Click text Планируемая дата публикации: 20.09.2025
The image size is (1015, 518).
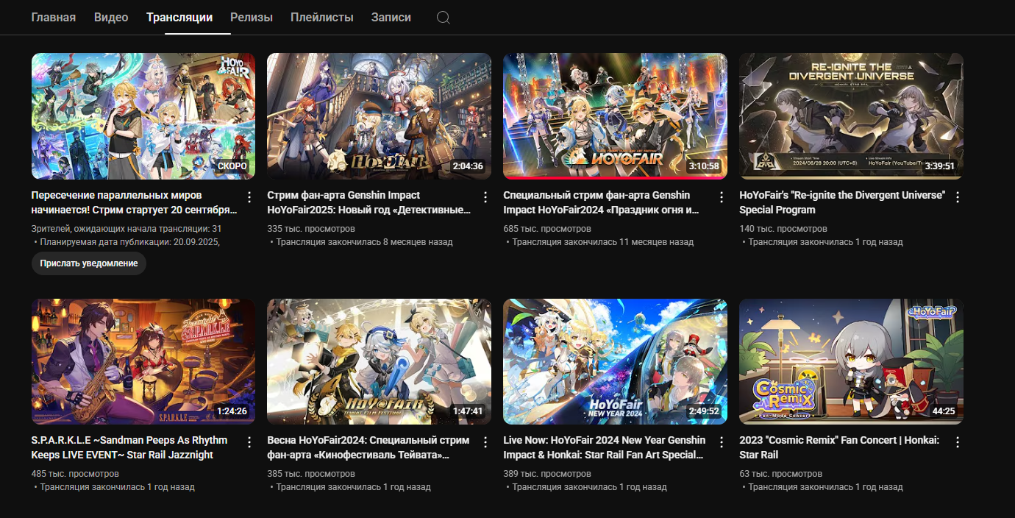click(x=130, y=241)
